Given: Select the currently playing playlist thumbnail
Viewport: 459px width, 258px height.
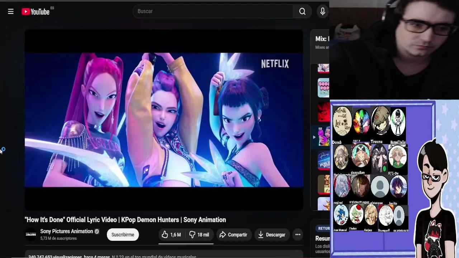Looking at the screenshot, I should (x=323, y=137).
